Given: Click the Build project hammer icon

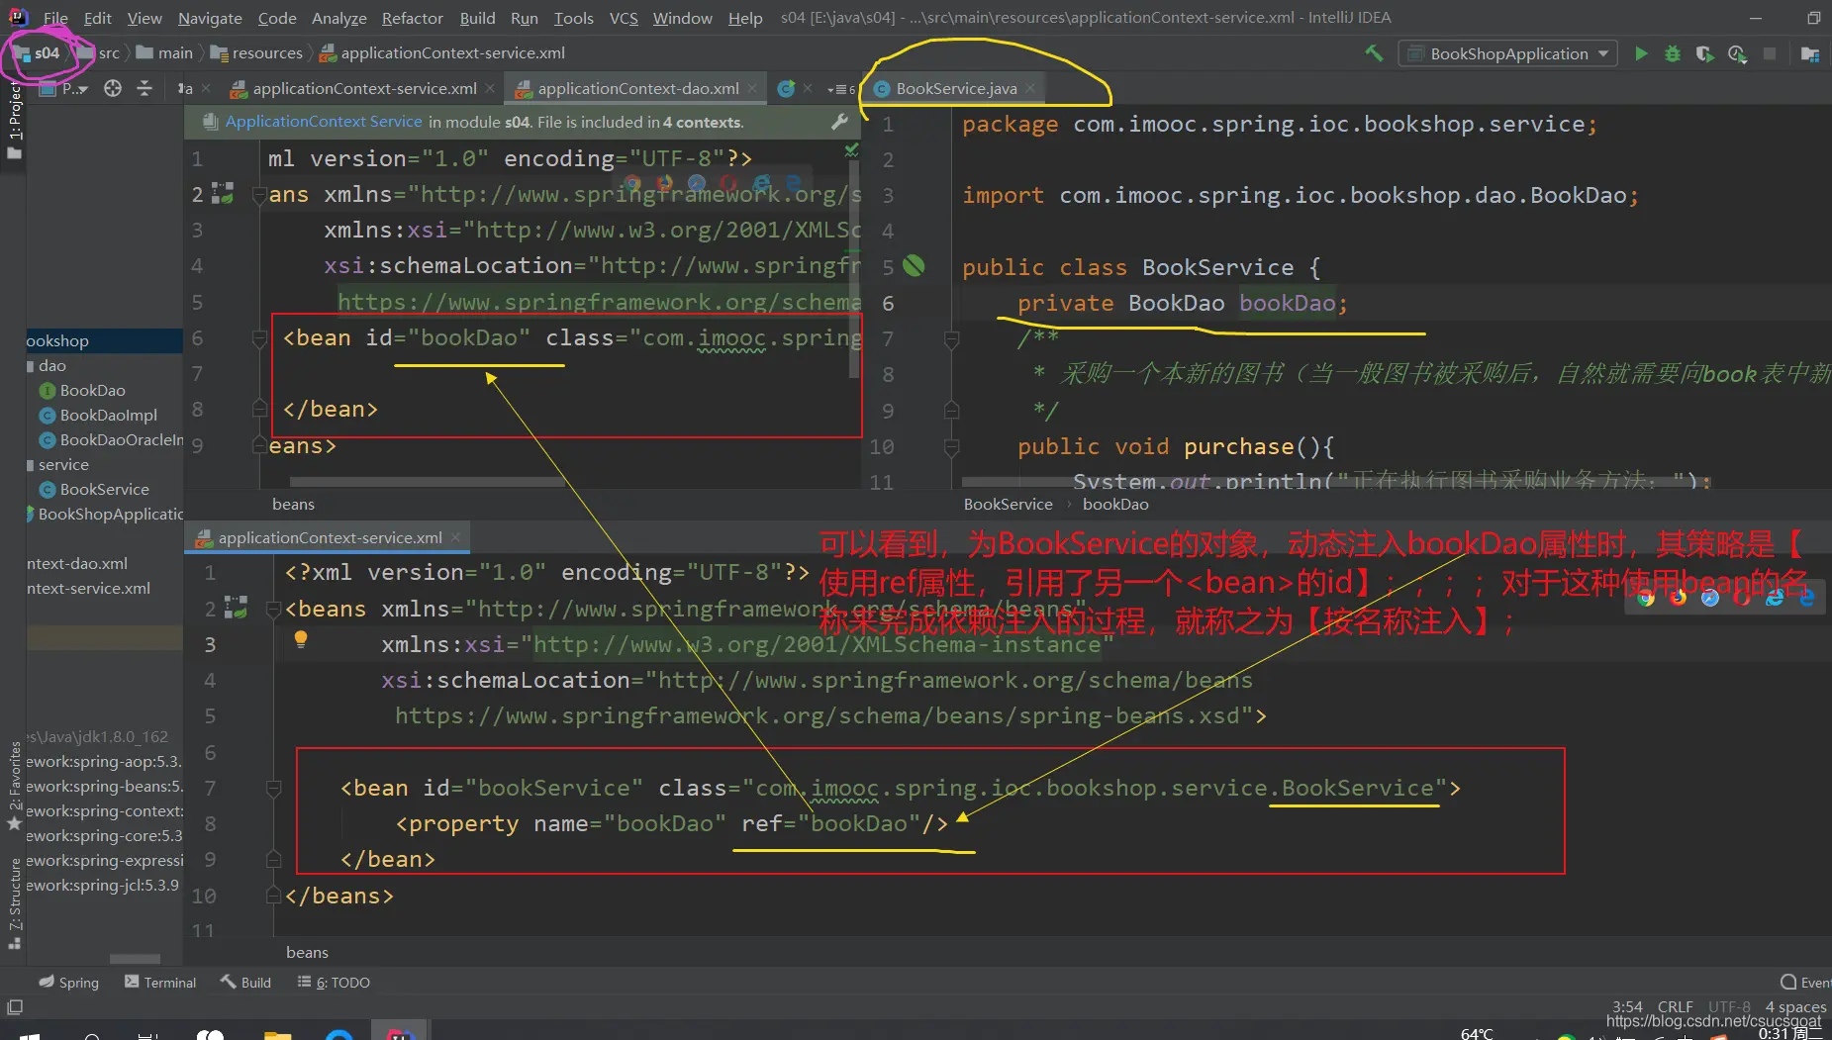Looking at the screenshot, I should pyautogui.click(x=1374, y=53).
